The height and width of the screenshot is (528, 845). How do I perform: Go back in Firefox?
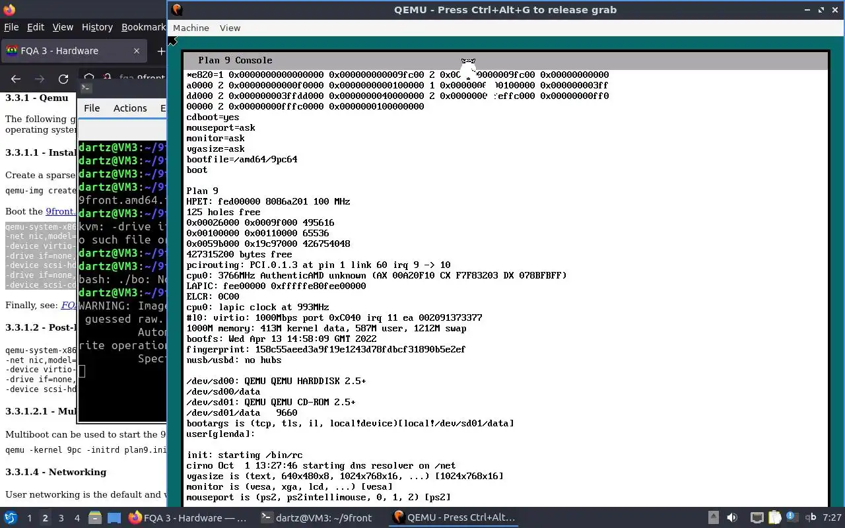click(16, 79)
